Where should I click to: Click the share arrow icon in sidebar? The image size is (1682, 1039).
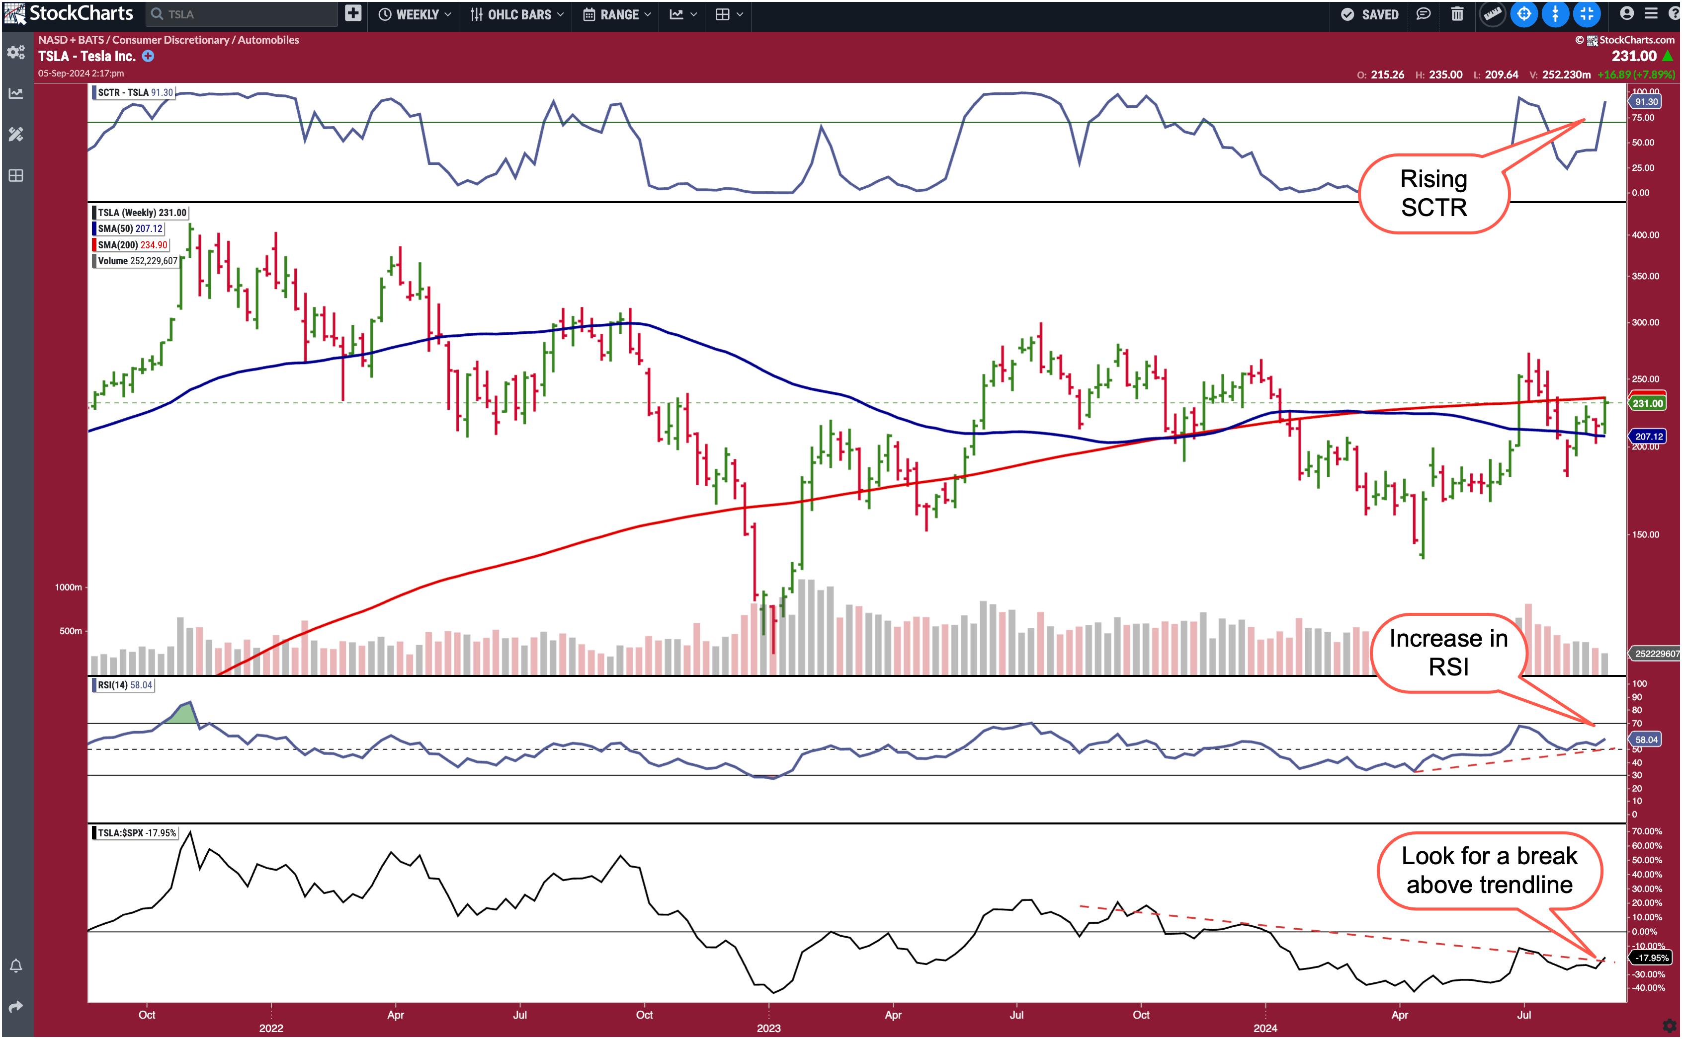point(16,1007)
